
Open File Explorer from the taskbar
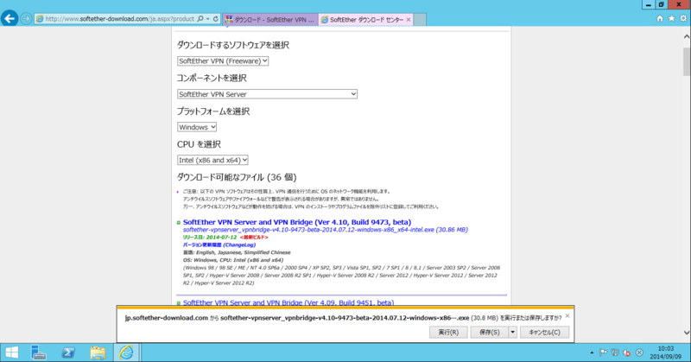pos(98,352)
